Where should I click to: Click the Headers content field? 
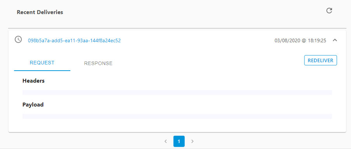[177, 92]
